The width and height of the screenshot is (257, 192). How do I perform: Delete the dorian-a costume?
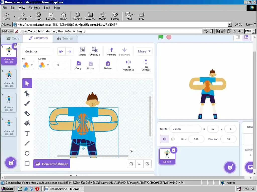15,46
